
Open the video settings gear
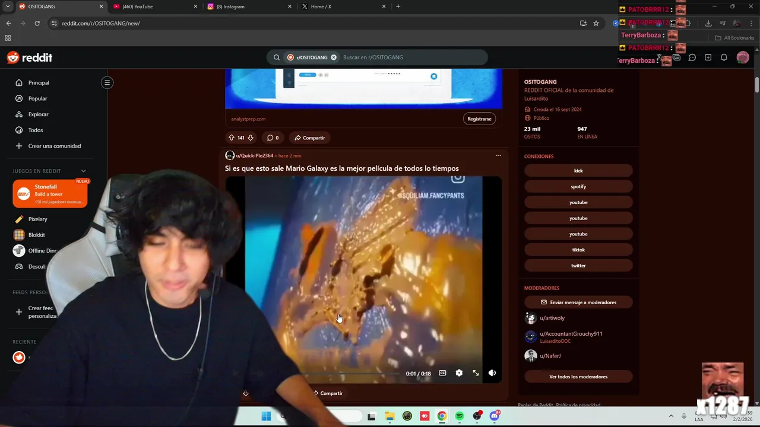[459, 373]
